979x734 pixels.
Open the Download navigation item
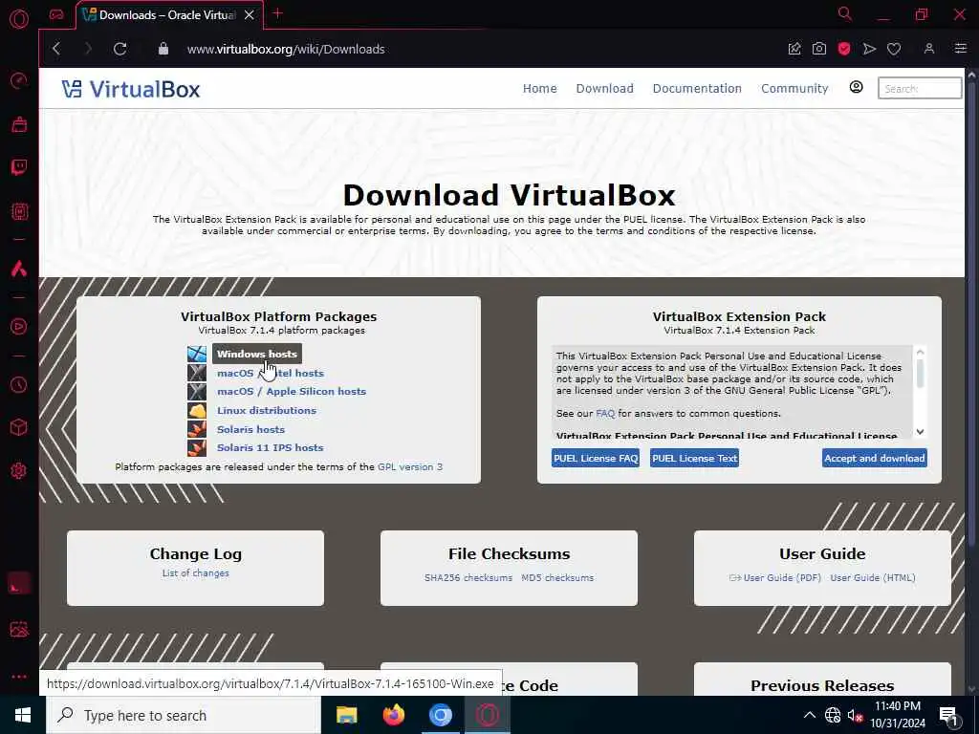tap(604, 88)
